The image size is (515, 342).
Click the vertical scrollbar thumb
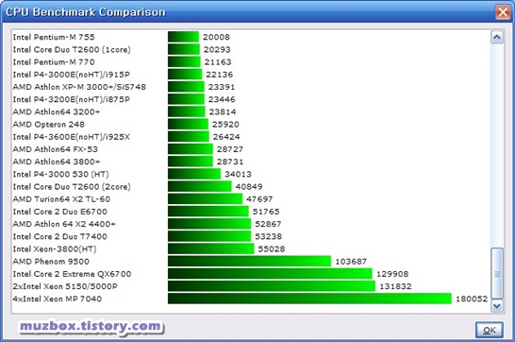coord(496,274)
